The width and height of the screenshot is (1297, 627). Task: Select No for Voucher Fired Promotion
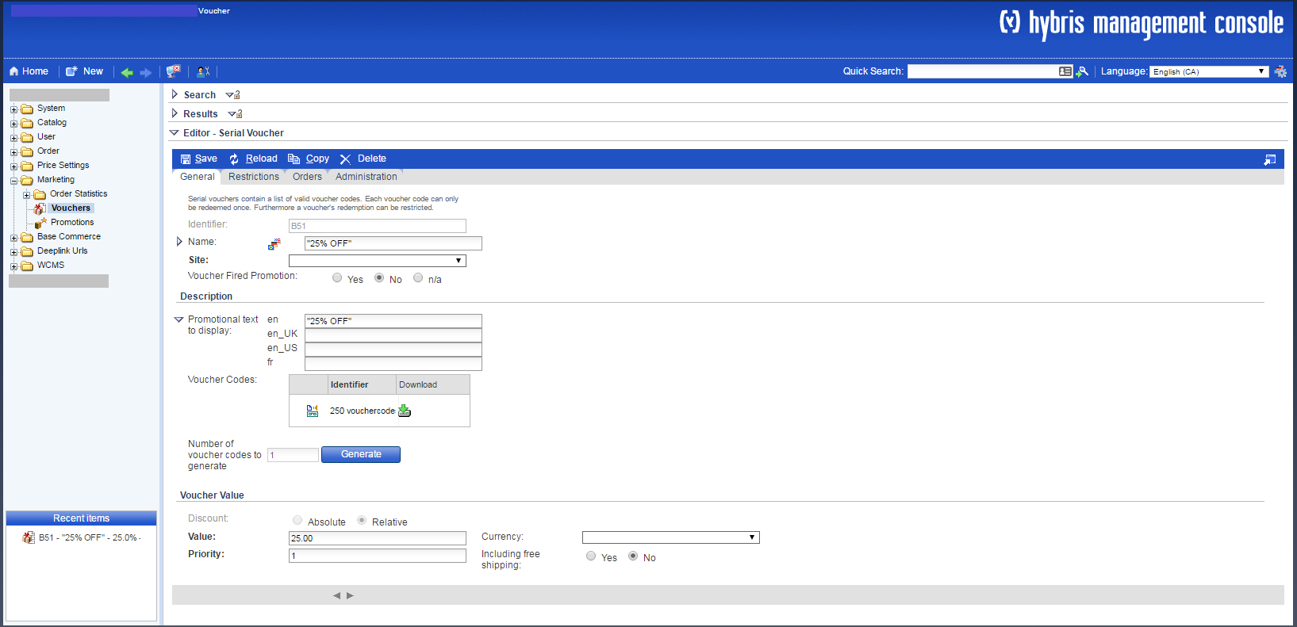(x=379, y=278)
